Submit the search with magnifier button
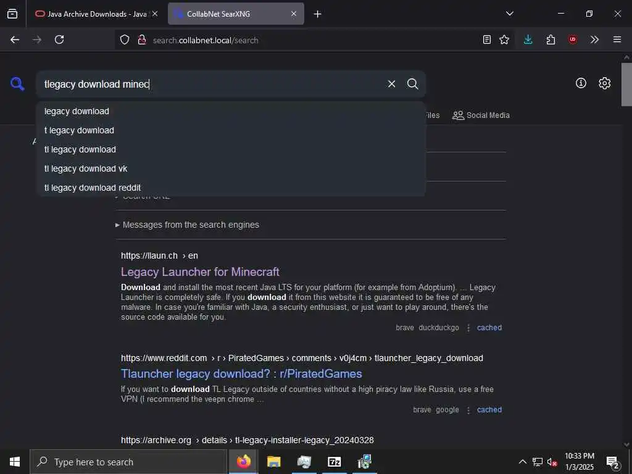 click(413, 84)
